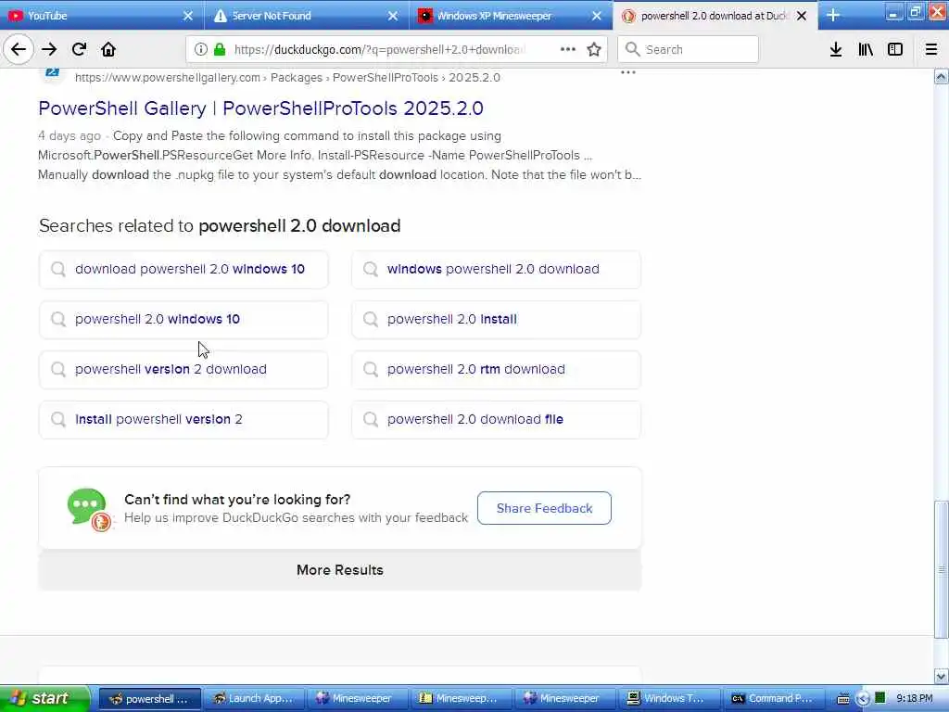Open a new tab with plus
The image size is (949, 712).
point(833,15)
